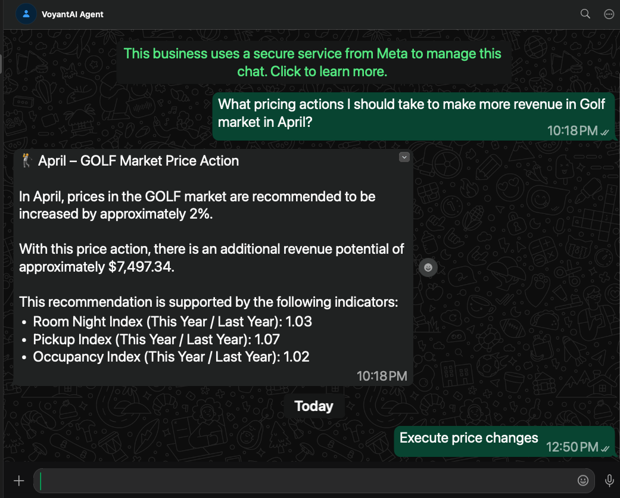Click the golfer emoji in the message title

[26, 161]
